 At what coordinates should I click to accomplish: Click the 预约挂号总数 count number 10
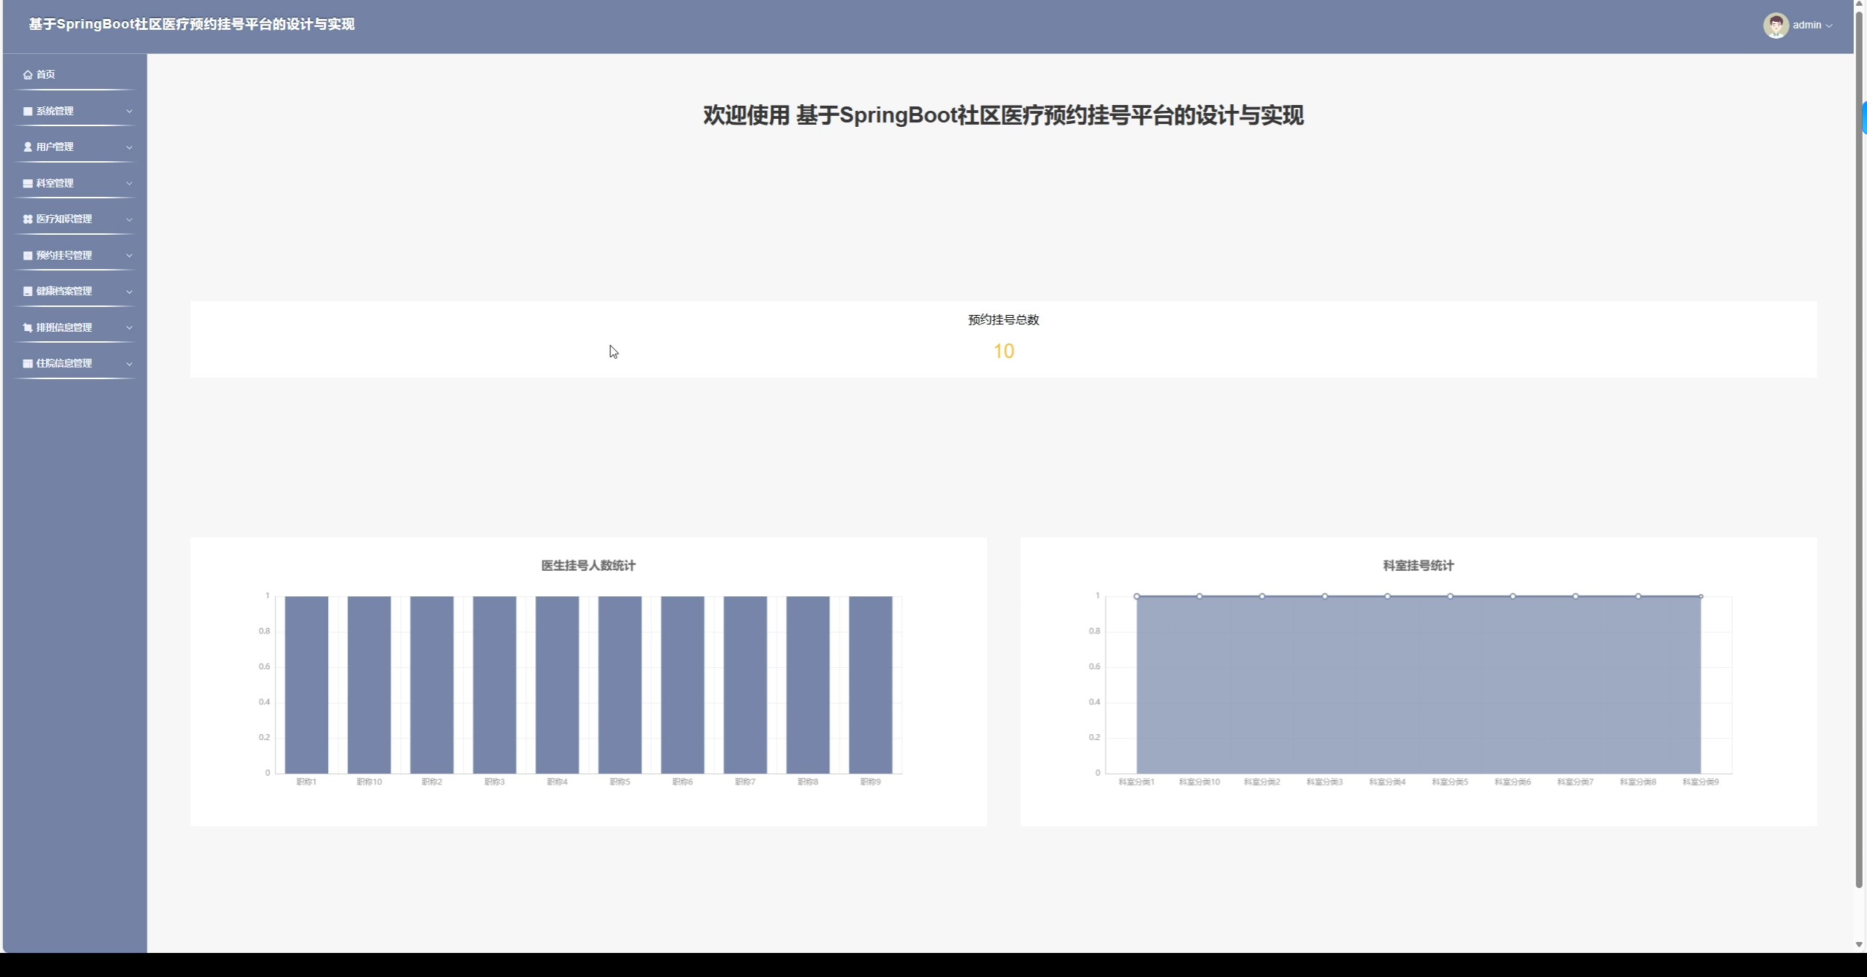pyautogui.click(x=1003, y=351)
